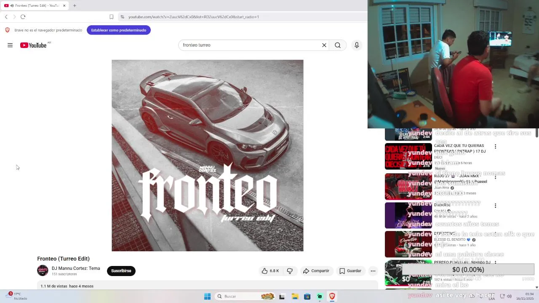Subscribe with the Suscribirse button
Image resolution: width=539 pixels, height=303 pixels.
point(121,271)
